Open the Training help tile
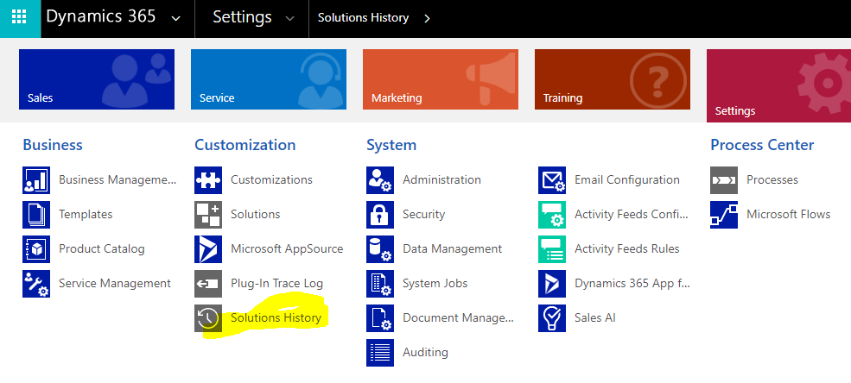851x383 pixels. point(613,79)
